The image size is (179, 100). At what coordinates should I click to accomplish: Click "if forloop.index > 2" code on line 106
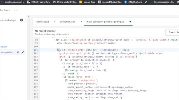tap(81, 67)
